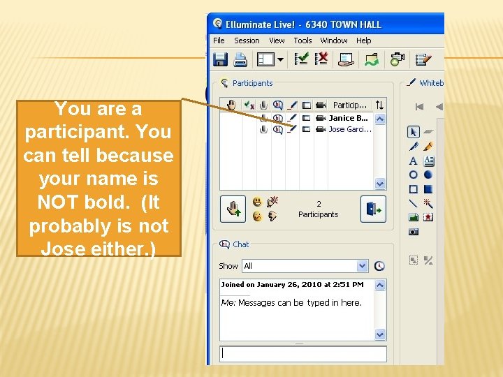Click the chat scroll down arrow
Image resolution: width=503 pixels, height=377 pixels.
coord(380,334)
